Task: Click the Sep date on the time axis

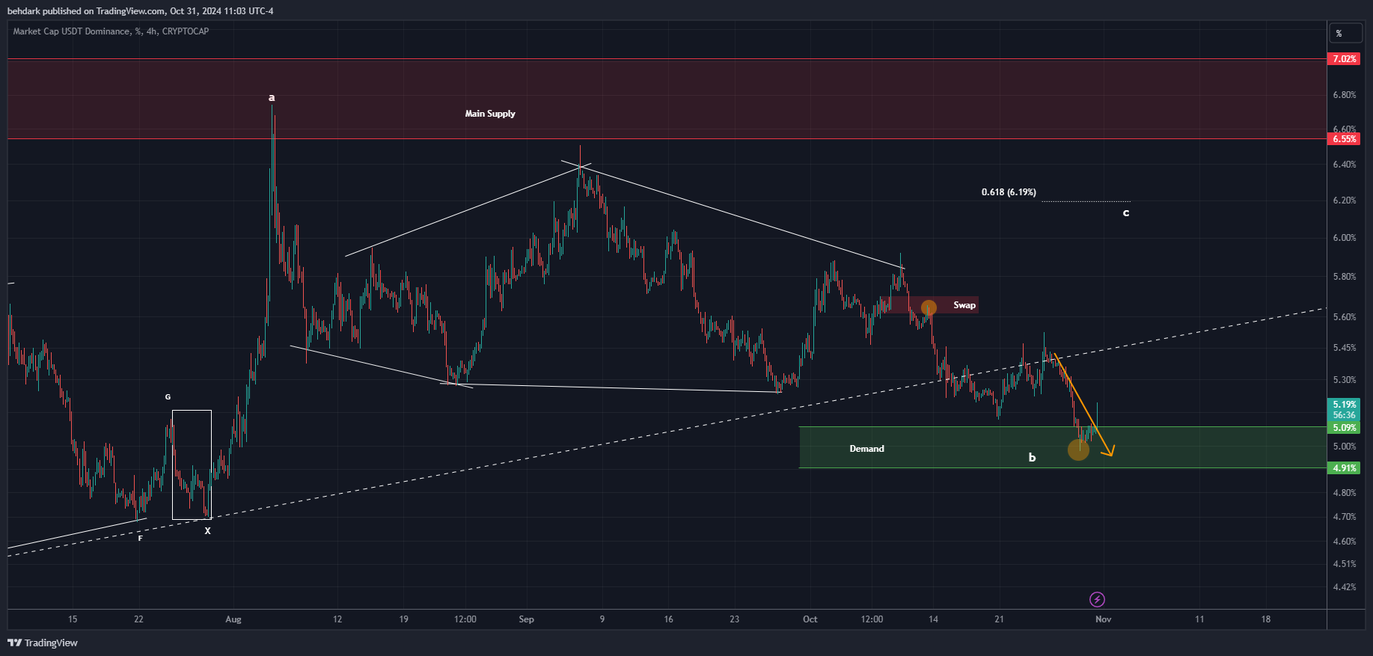Action: point(526,619)
